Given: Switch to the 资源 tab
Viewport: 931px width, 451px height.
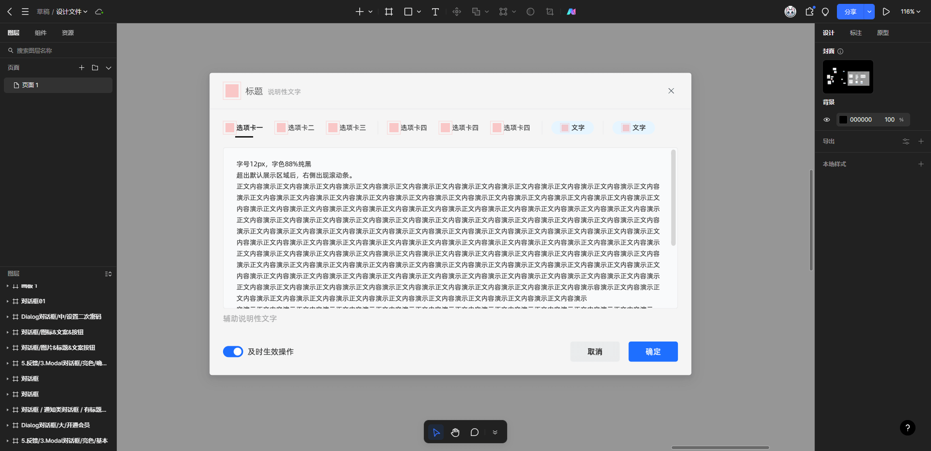Looking at the screenshot, I should click(68, 33).
